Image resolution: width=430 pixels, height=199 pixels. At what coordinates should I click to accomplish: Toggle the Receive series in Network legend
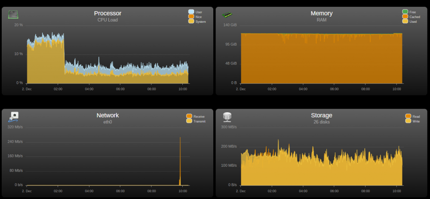click(195, 116)
